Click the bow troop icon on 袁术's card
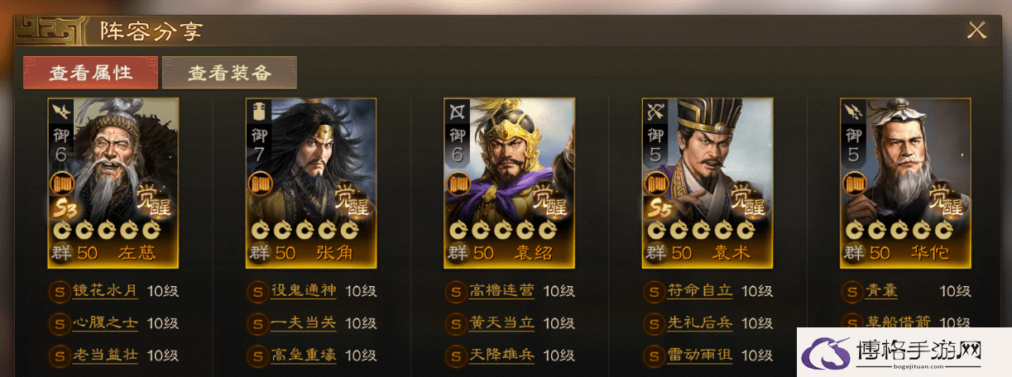1012x377 pixels. (x=654, y=110)
